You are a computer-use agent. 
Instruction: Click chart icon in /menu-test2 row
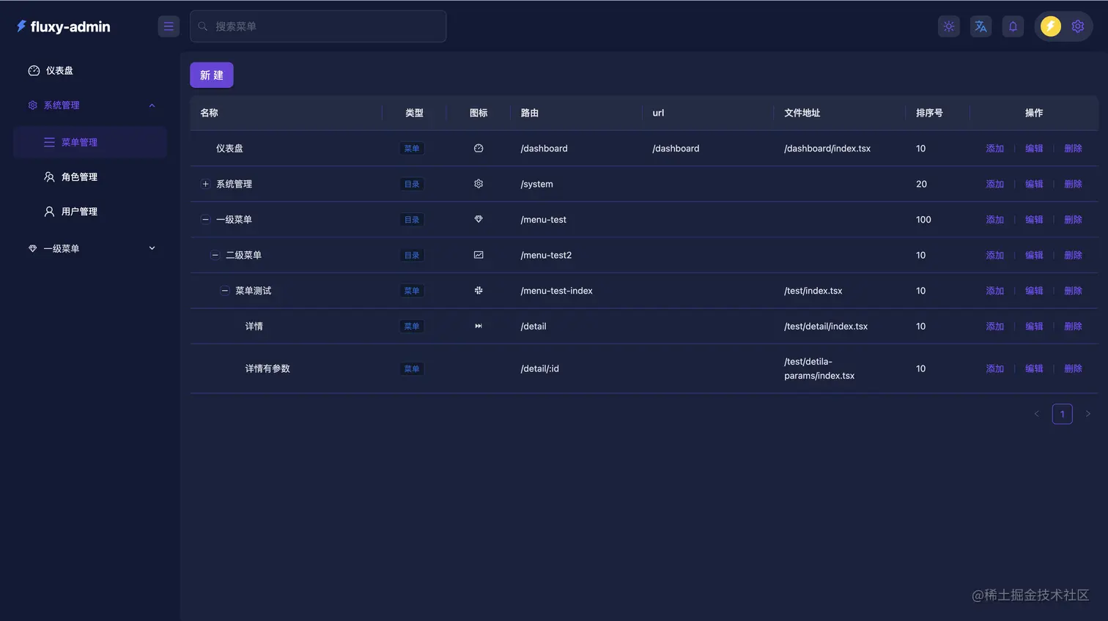pyautogui.click(x=479, y=255)
